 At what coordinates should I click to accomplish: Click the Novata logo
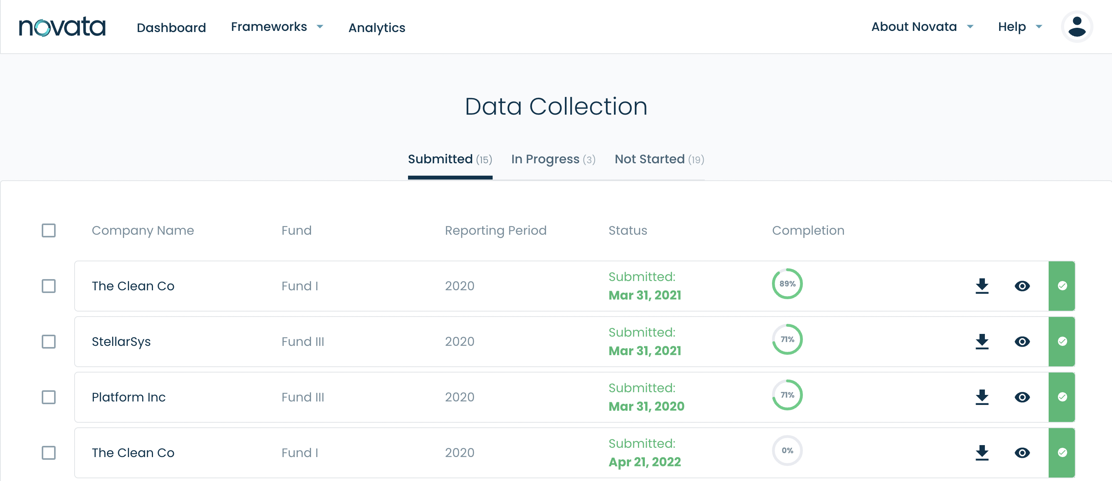pyautogui.click(x=63, y=26)
